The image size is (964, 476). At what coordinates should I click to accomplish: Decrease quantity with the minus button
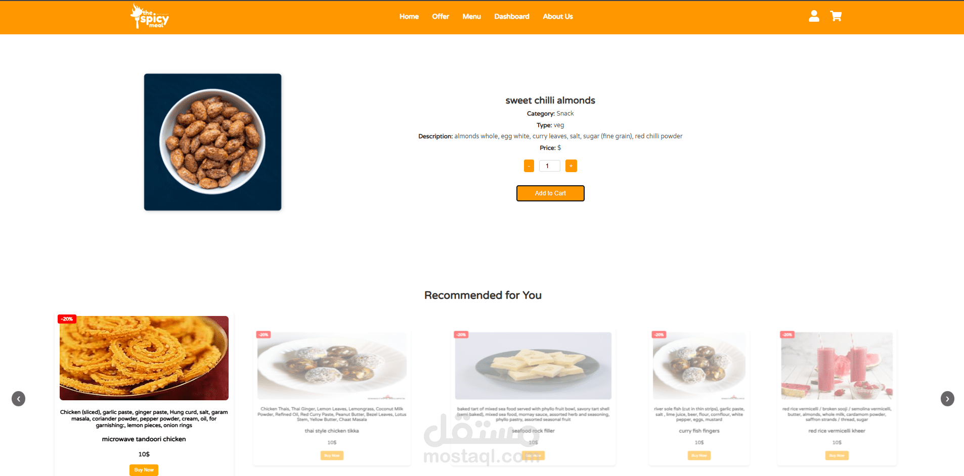pyautogui.click(x=529, y=166)
